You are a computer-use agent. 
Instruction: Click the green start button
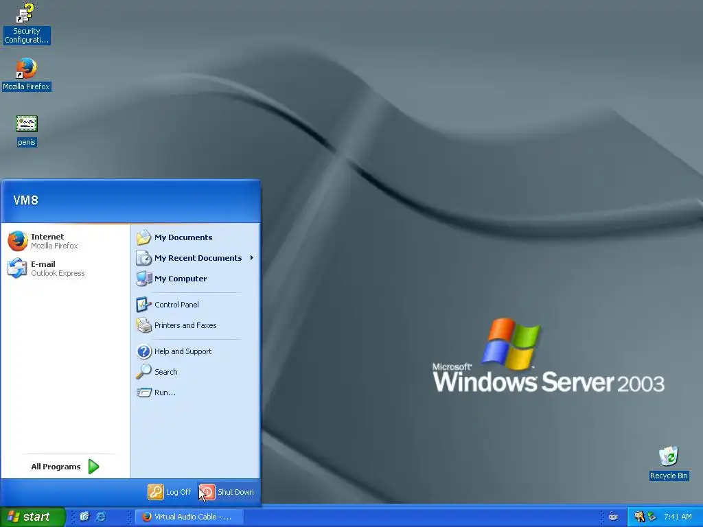(x=32, y=517)
